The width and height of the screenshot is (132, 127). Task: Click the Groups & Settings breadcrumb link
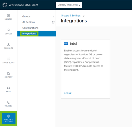pyautogui.click(x=71, y=16)
